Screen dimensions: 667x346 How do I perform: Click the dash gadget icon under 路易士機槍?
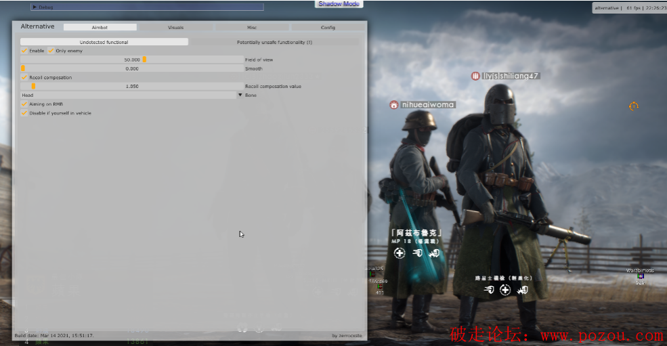pyautogui.click(x=489, y=290)
